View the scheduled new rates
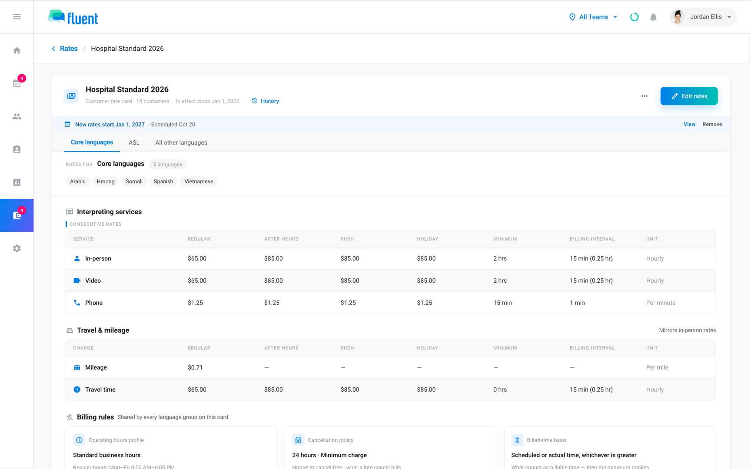751x469 pixels. (x=689, y=124)
